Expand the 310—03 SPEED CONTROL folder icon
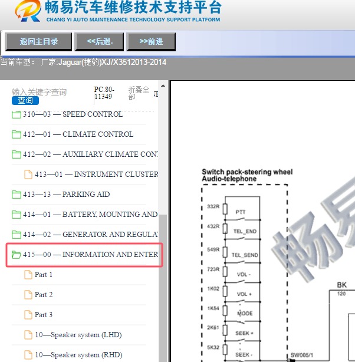 pyautogui.click(x=17, y=114)
